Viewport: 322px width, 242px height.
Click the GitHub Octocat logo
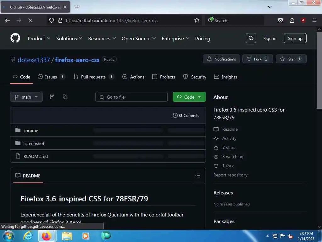(15, 38)
